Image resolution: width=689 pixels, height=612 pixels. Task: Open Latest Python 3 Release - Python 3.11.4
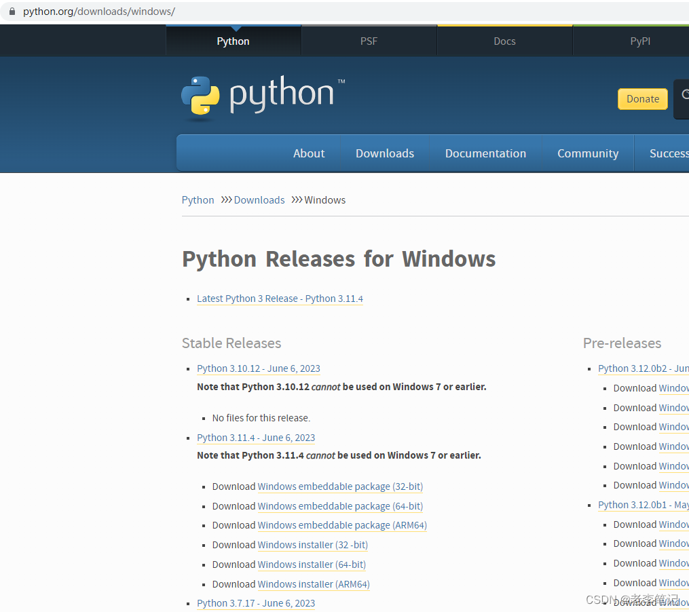click(280, 299)
